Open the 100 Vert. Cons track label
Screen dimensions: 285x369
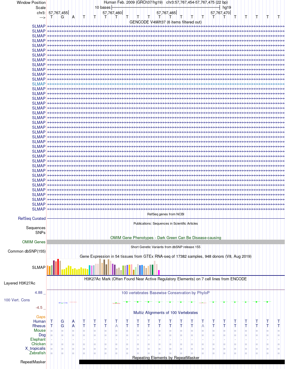17,300
